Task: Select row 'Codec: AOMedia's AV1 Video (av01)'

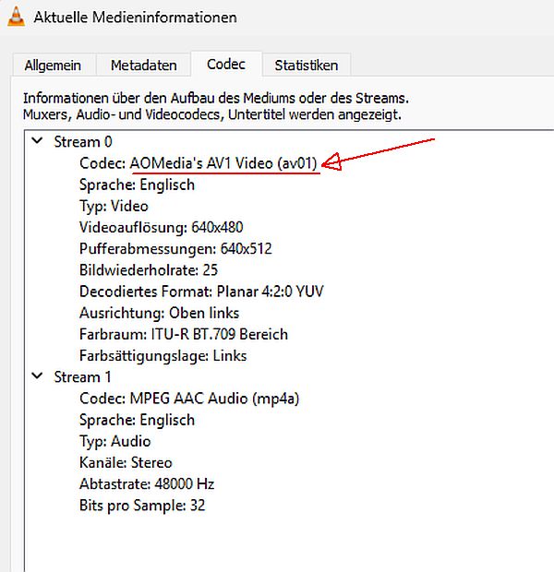Action: [199, 163]
